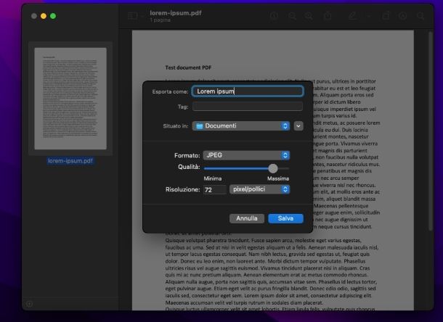Select the lorem-ipsum.pdf page thumbnail in the sidebar
Image resolution: width=443 pixels, height=322 pixels.
point(70,99)
